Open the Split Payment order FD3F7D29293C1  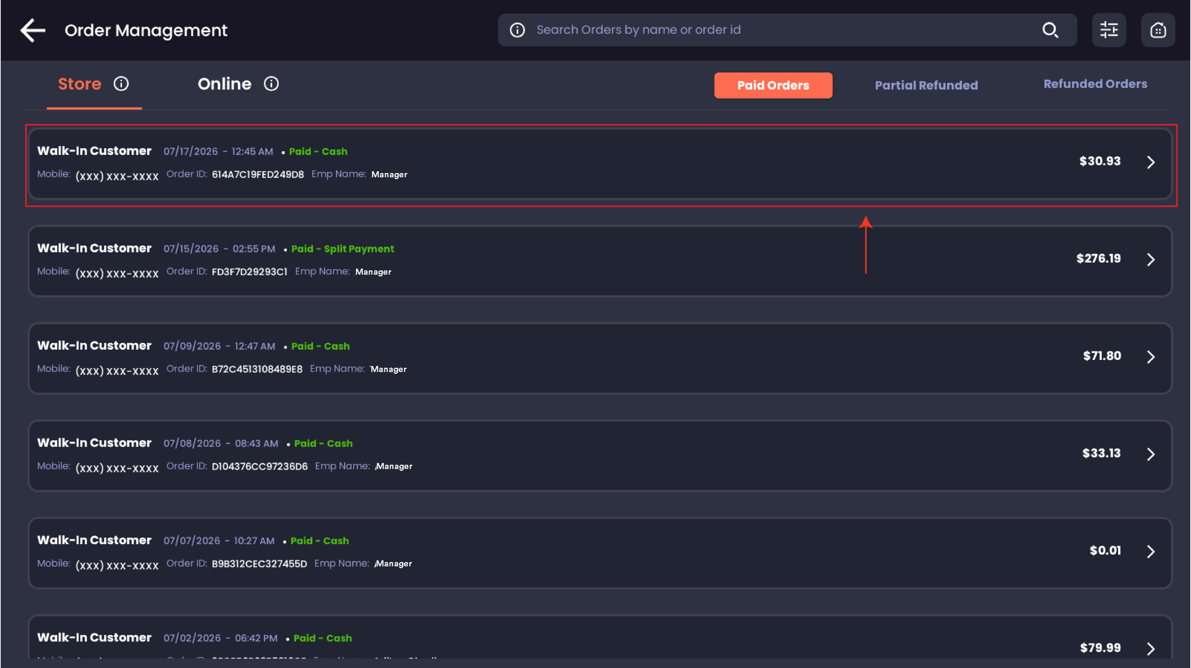tap(600, 261)
